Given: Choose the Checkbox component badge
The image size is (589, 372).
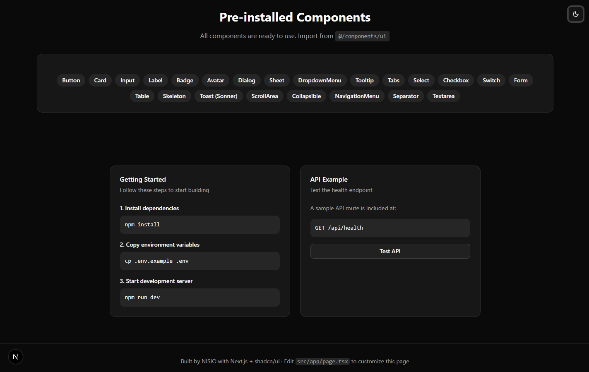Looking at the screenshot, I should (456, 80).
